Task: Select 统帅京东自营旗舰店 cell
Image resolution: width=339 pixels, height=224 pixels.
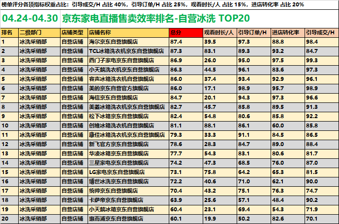Action: coord(128,191)
